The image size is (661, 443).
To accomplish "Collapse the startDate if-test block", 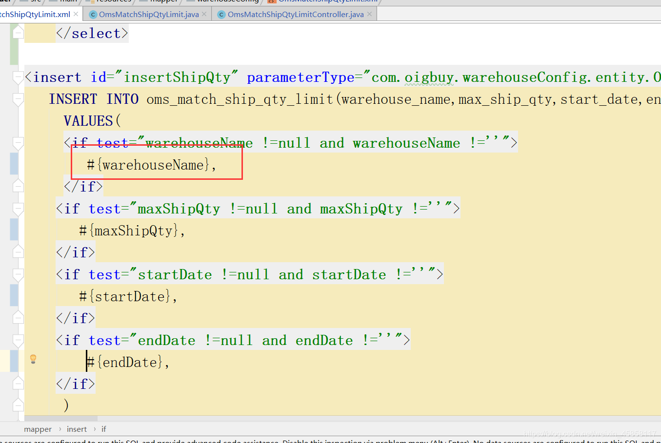I will point(18,274).
